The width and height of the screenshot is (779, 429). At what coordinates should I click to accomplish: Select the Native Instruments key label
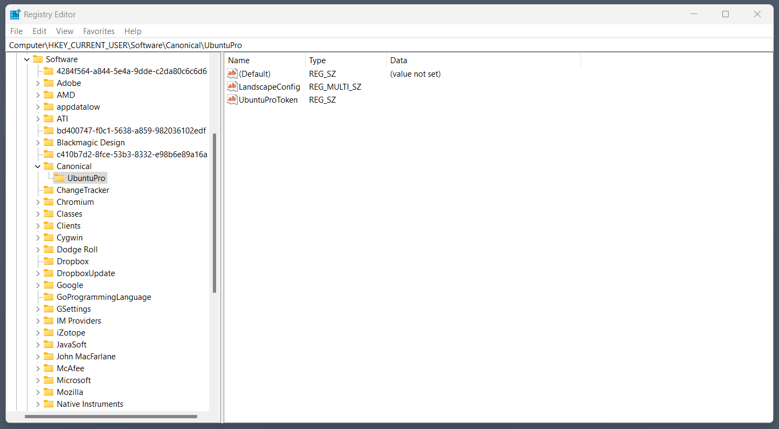click(x=90, y=404)
